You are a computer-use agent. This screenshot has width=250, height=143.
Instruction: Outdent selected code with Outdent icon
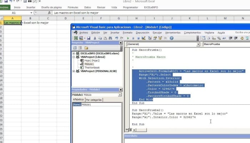pyautogui.click(x=236, y=38)
